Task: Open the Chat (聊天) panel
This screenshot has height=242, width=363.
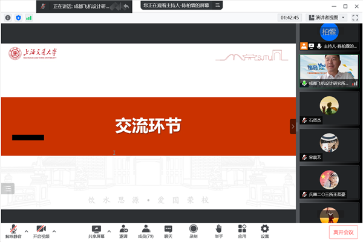Action: [x=168, y=230]
